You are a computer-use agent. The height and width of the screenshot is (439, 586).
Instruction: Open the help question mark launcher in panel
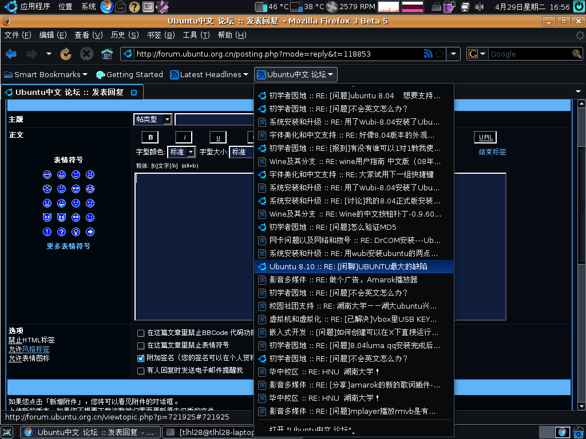(134, 6)
